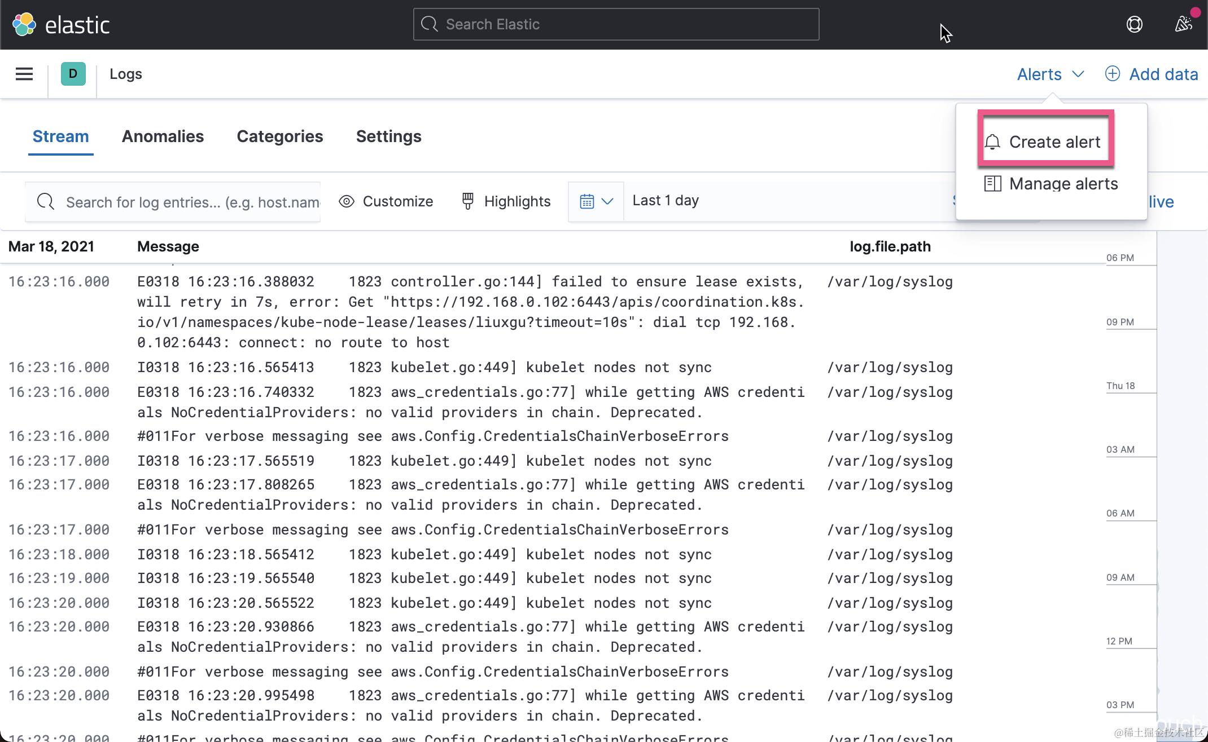The image size is (1208, 742).
Task: Focus the Search Elastic field
Action: [x=616, y=24]
